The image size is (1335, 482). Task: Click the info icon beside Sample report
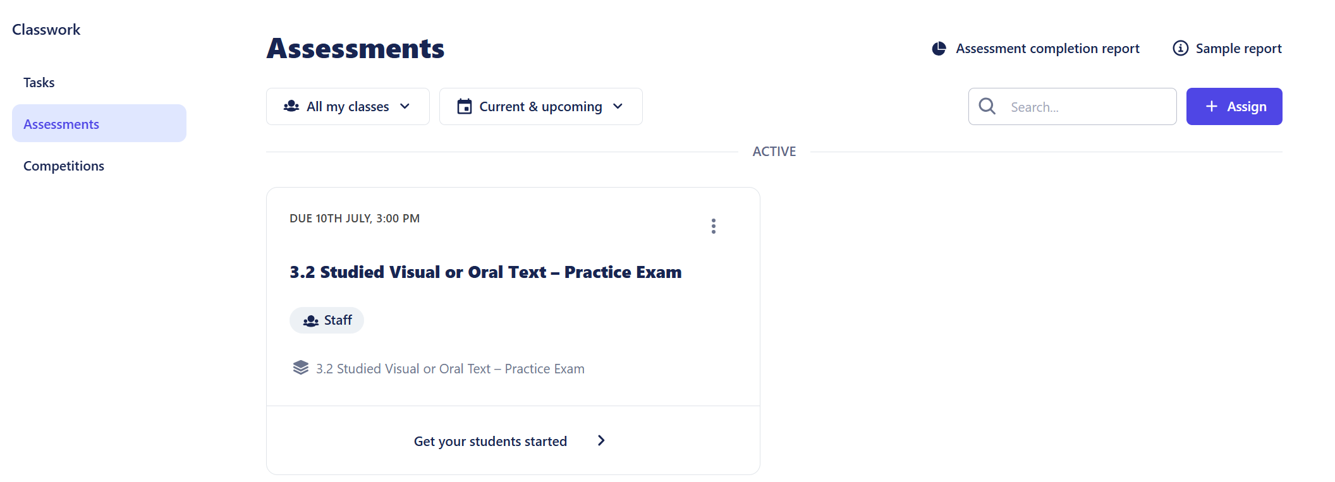tap(1180, 48)
